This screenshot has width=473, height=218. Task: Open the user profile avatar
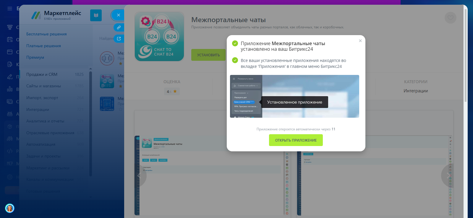[x=10, y=208]
